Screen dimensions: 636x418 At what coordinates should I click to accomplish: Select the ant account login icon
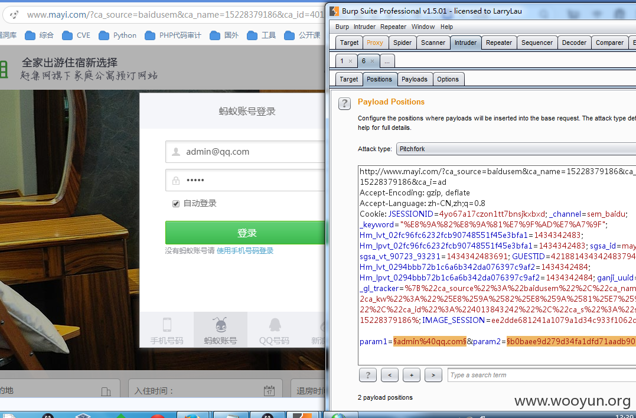(220, 325)
